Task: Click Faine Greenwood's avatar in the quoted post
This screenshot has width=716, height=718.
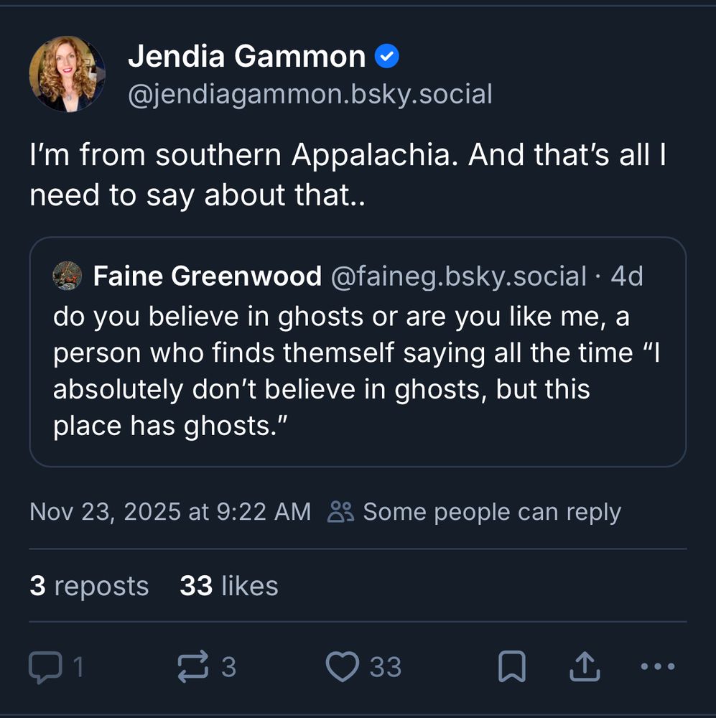Action: (x=68, y=276)
